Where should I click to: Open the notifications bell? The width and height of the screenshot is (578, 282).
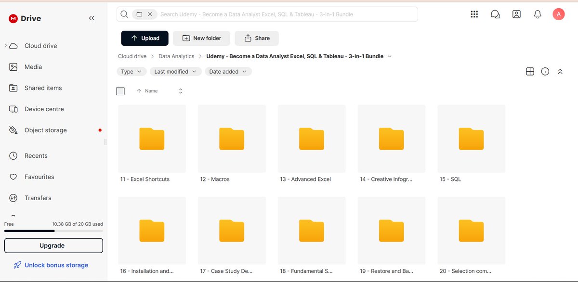(x=538, y=14)
